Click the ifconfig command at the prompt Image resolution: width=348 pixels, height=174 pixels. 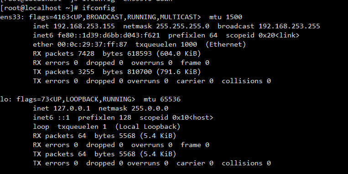tap(99, 8)
